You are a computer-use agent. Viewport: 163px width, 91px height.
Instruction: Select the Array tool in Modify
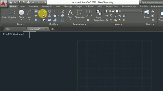(x=55, y=20)
